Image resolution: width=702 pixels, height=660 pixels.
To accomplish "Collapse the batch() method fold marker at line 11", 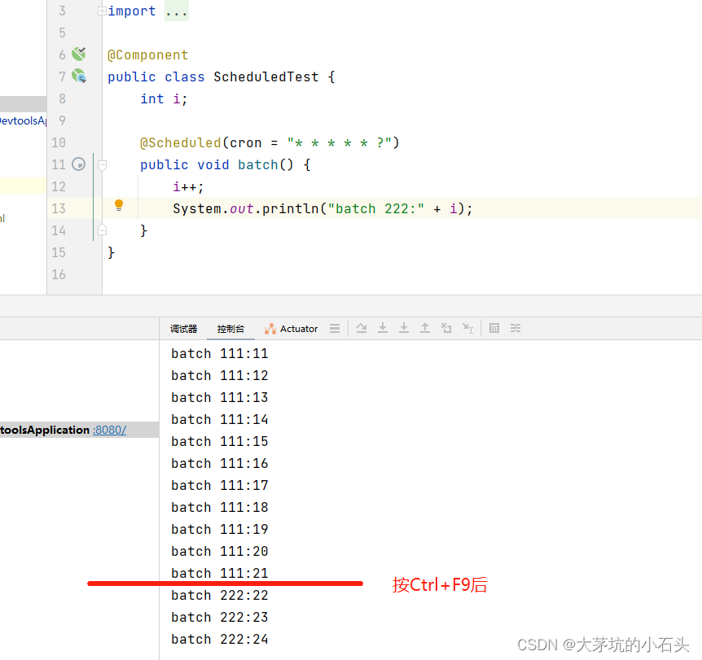I will [x=102, y=165].
